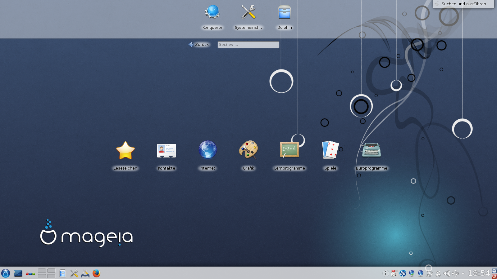Open the HP printer tray icon

coord(403,273)
